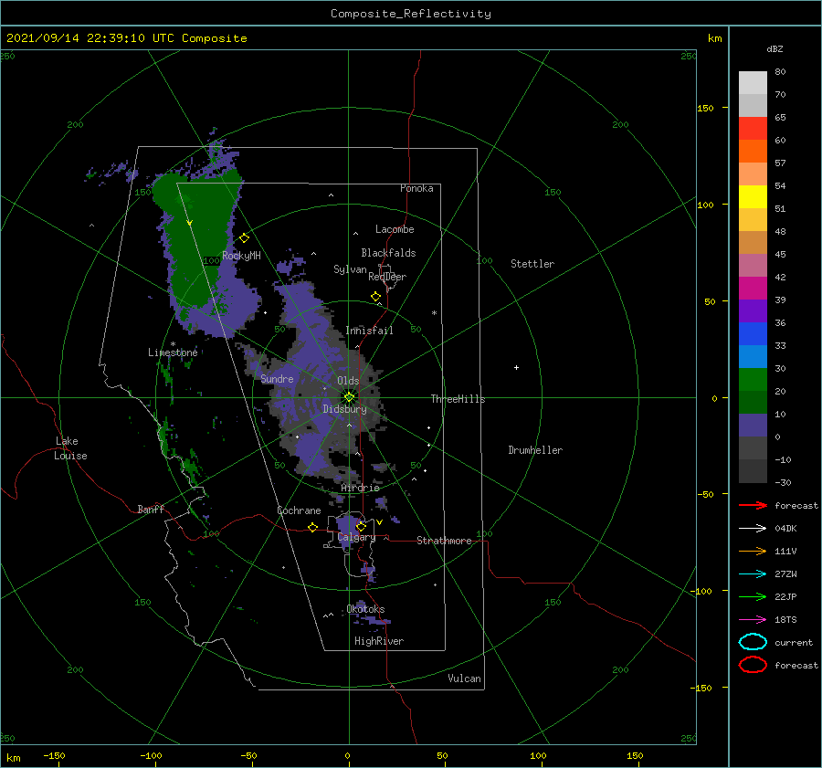The height and width of the screenshot is (768, 822).
Task: Click the orange 111V arrow icon
Action: pyautogui.click(x=753, y=551)
